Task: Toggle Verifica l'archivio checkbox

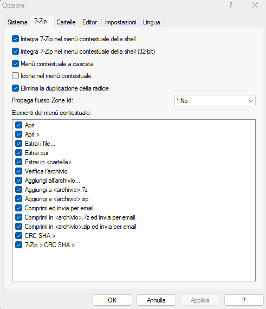Action: (19, 171)
